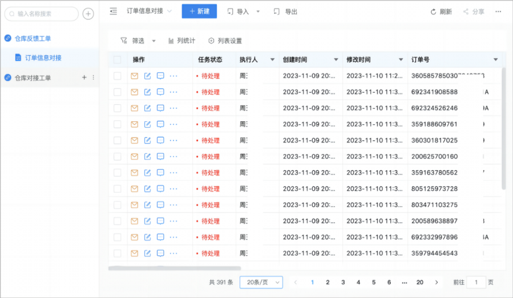Select 仓库反馈工单 in the sidebar

(33, 39)
